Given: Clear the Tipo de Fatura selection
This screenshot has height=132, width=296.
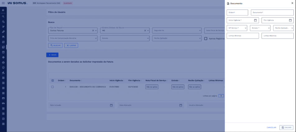Looking at the screenshot, I should [93, 31].
